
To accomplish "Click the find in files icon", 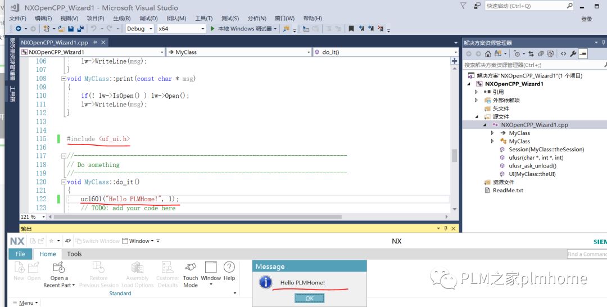I will click(x=286, y=29).
